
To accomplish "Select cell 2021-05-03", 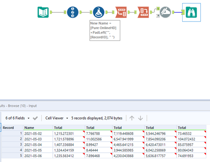I will pos(38,139).
